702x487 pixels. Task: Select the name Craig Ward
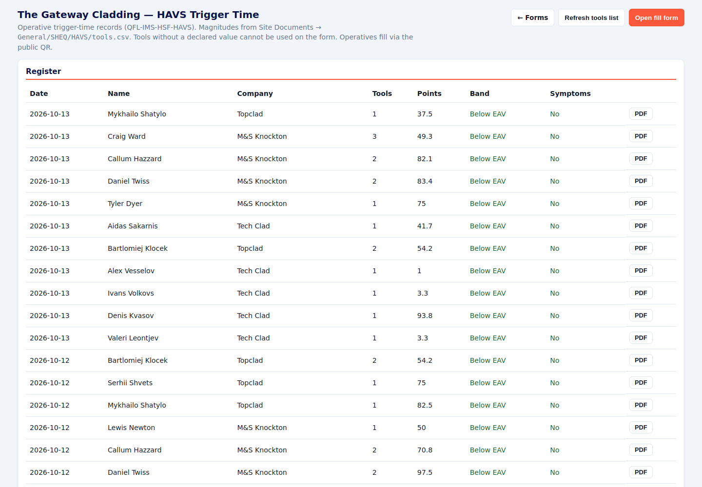(127, 136)
